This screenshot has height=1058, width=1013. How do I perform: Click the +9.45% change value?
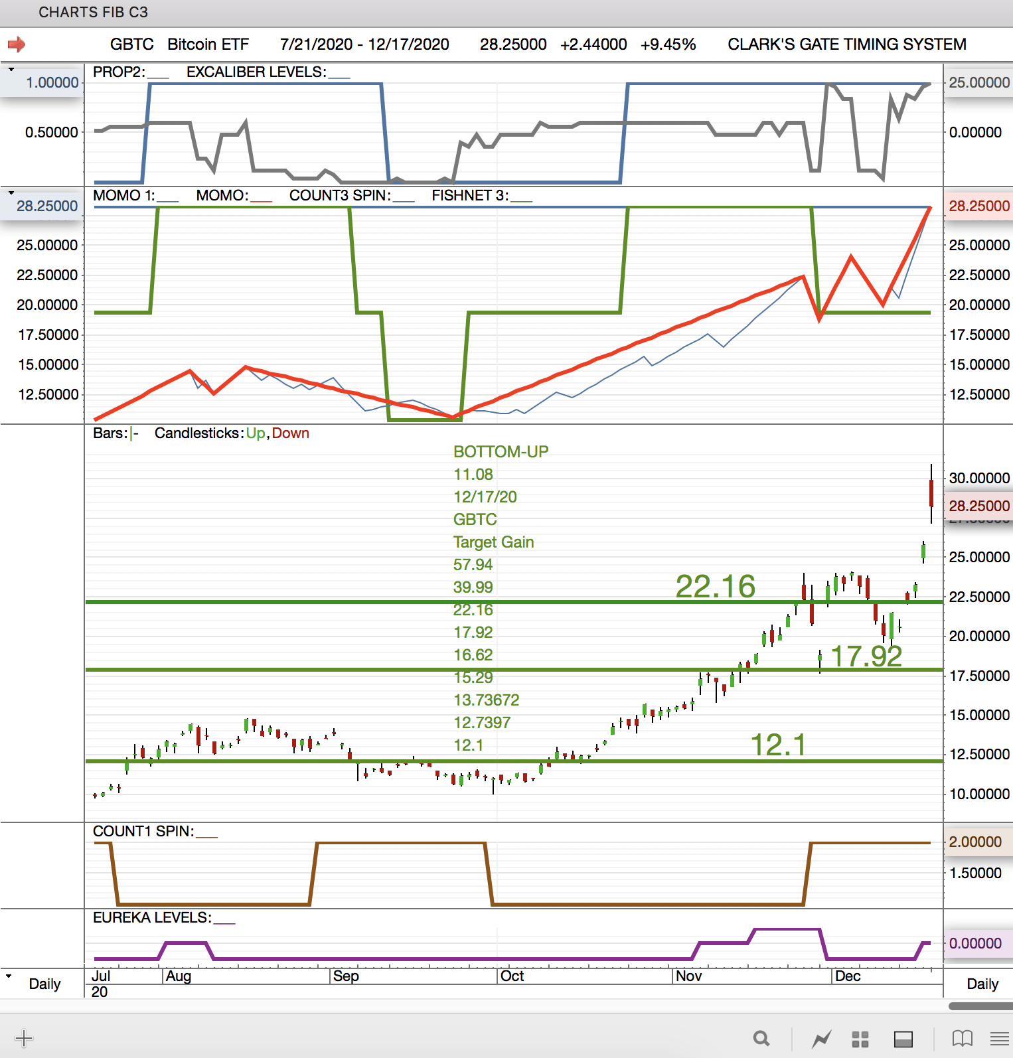[668, 44]
